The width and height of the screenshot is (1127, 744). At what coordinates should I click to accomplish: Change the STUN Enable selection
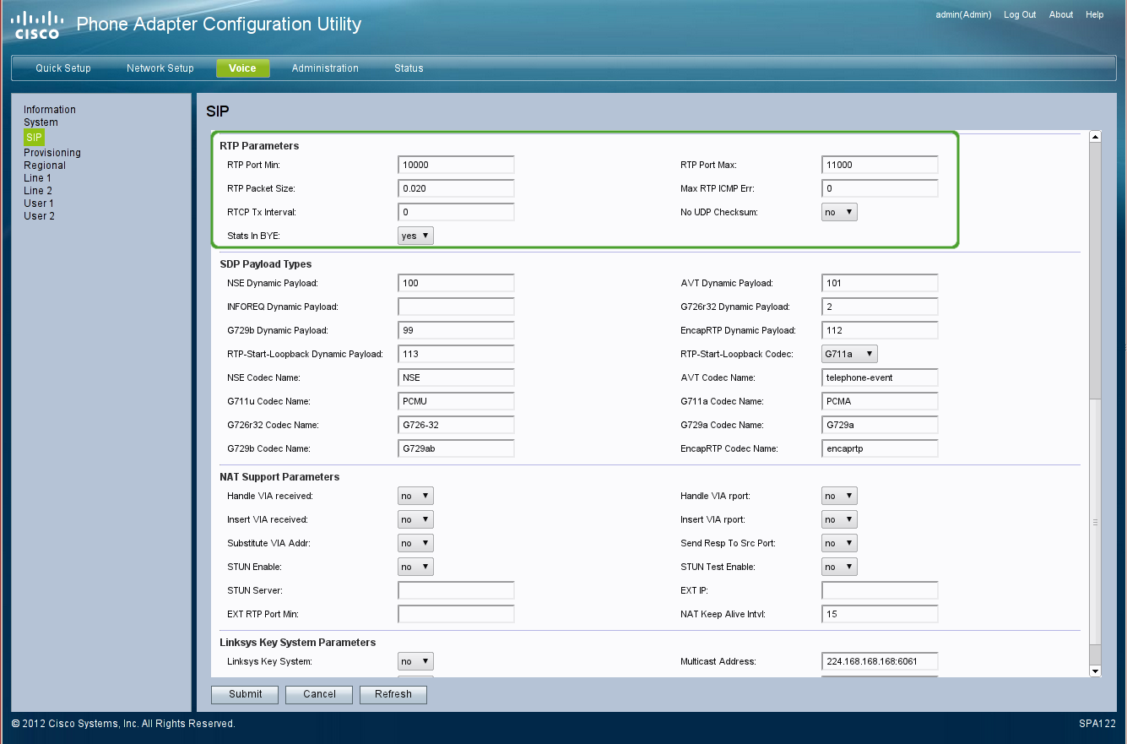tap(415, 567)
